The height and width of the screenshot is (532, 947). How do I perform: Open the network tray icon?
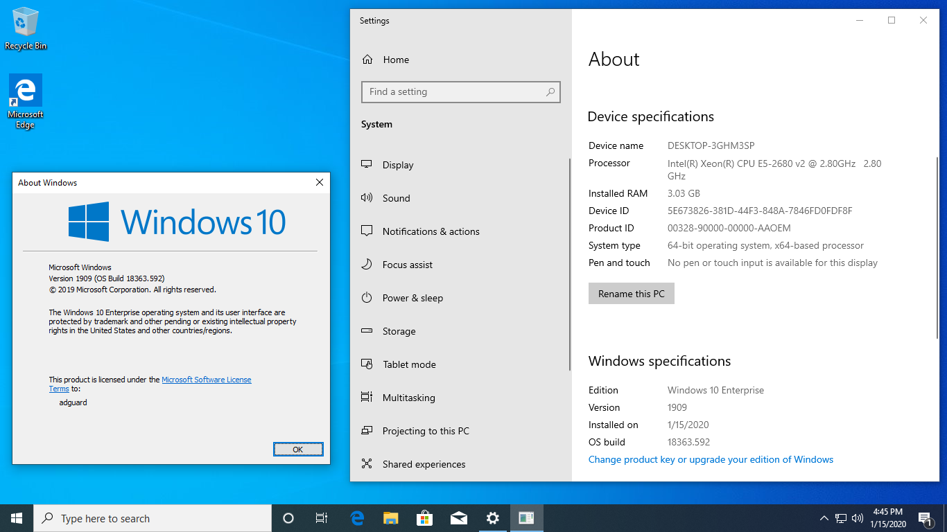tap(841, 518)
